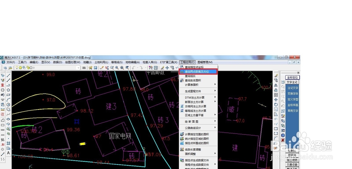Click the open drawing folder icon

click(x=90, y=68)
